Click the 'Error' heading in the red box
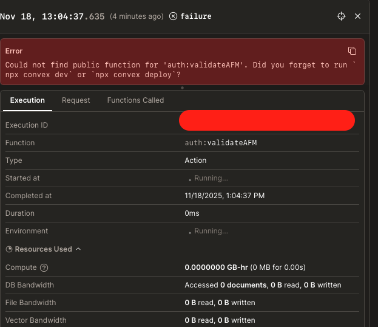The width and height of the screenshot is (378, 327). pos(14,51)
